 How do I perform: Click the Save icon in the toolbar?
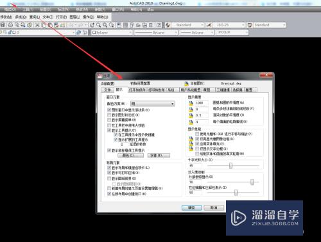(x=3, y=25)
